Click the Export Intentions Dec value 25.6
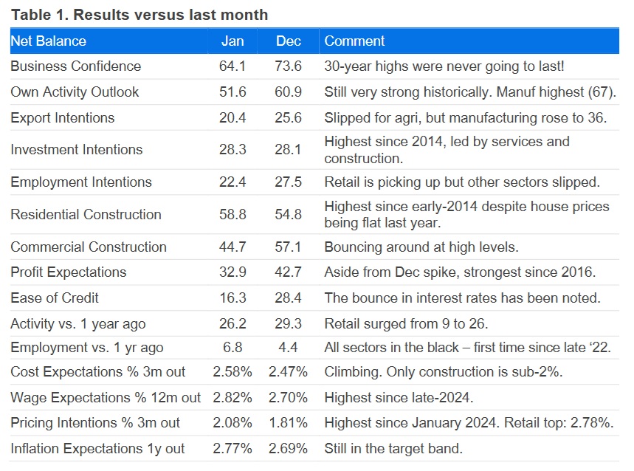Image resolution: width=634 pixels, height=471 pixels. click(x=288, y=118)
